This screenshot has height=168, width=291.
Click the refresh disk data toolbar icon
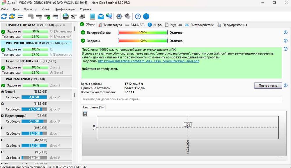(x=4, y=17)
